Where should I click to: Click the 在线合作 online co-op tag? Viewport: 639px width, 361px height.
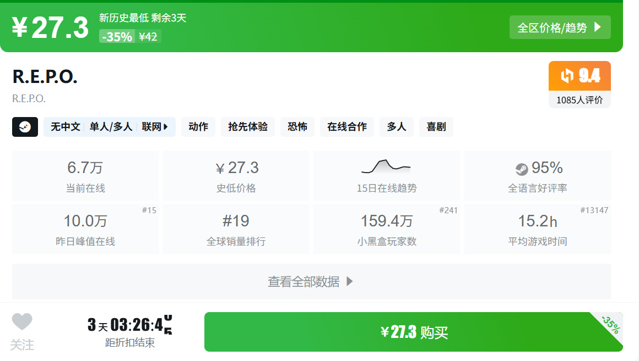pyautogui.click(x=347, y=127)
